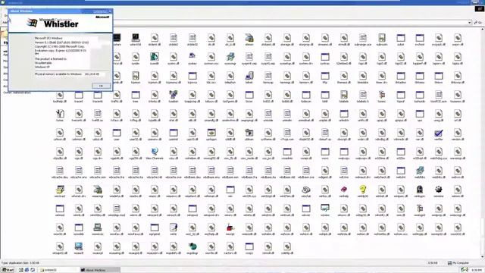Screen dimensions: 485x273
Task: Select the pink winhelp icon
Action: coord(343,190)
